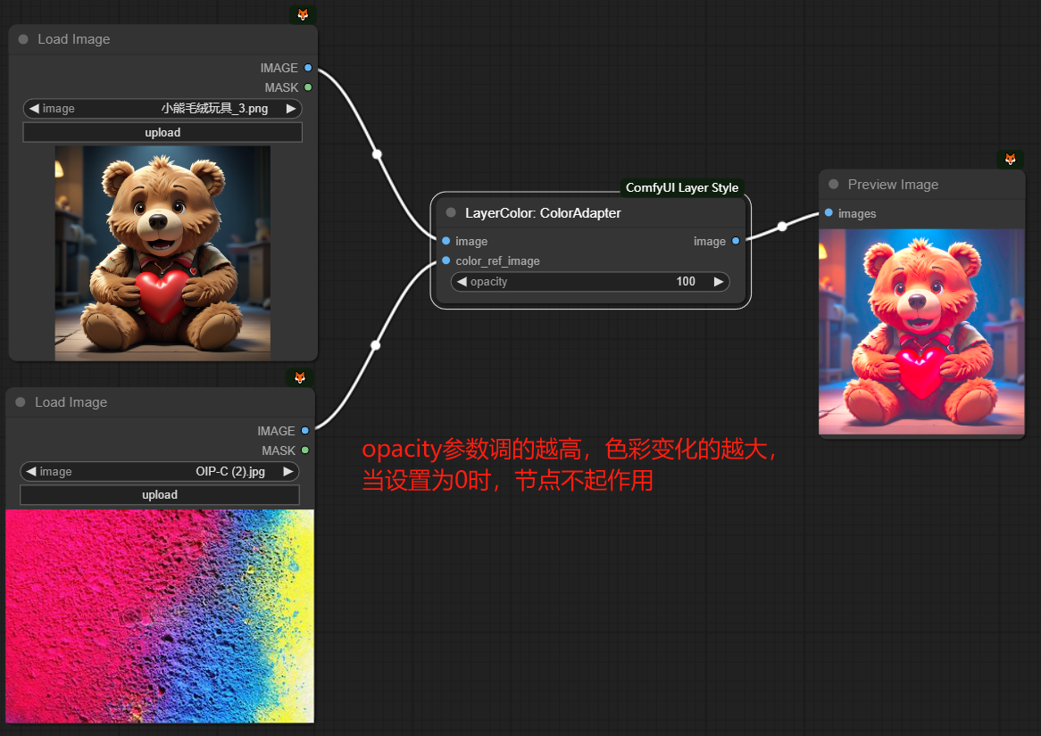1041x736 pixels.
Task: Click fox badge icon above Preview Image node
Action: click(x=1010, y=159)
